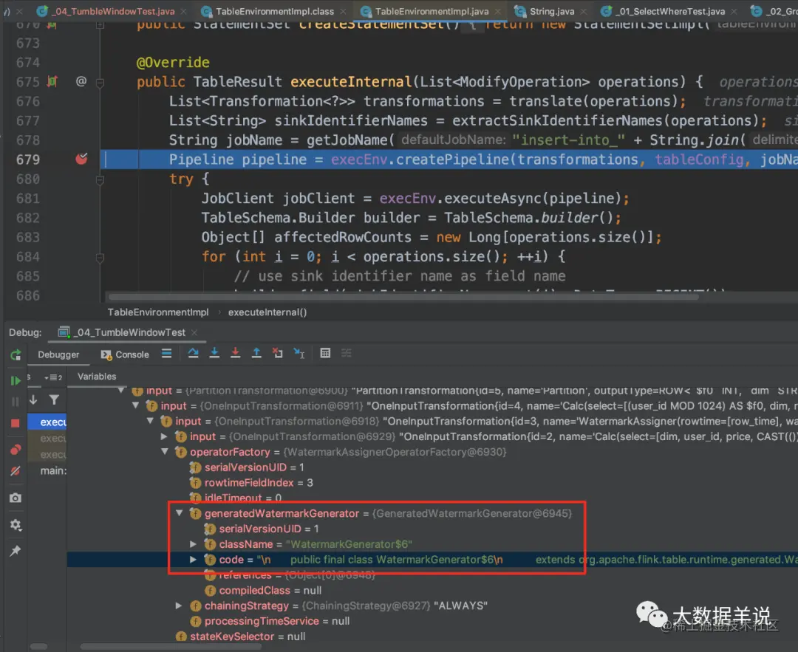
Task: Run to cursor
Action: click(x=299, y=353)
